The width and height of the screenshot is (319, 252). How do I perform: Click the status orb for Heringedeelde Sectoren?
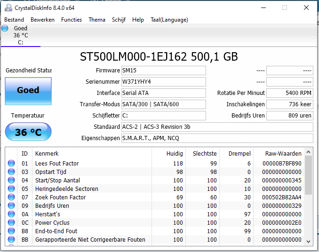[11, 189]
